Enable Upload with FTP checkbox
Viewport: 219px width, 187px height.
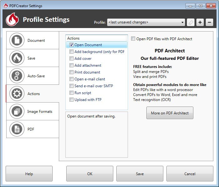tap(71, 99)
